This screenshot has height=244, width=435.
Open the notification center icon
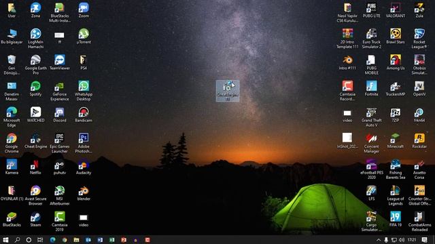424,240
